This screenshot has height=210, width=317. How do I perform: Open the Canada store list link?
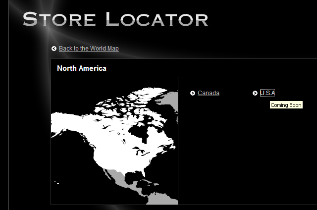coord(208,93)
